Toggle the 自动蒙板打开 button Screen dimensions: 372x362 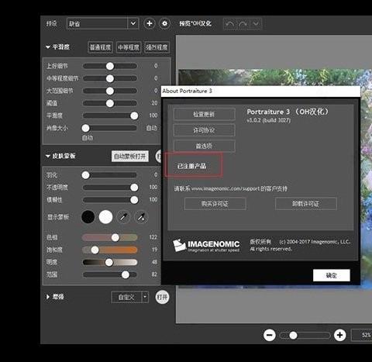point(130,157)
